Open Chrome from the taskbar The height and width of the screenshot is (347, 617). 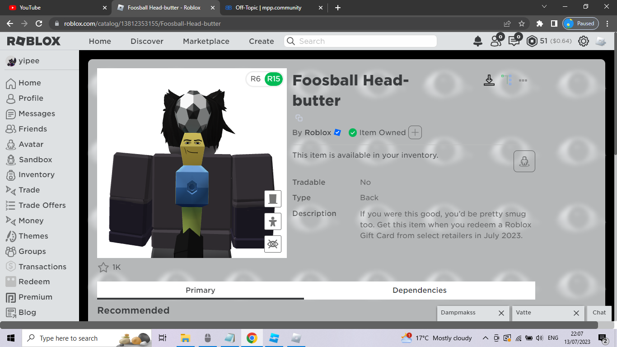252,338
